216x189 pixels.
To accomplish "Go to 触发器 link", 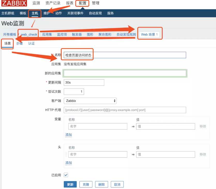I will (x=77, y=34).
